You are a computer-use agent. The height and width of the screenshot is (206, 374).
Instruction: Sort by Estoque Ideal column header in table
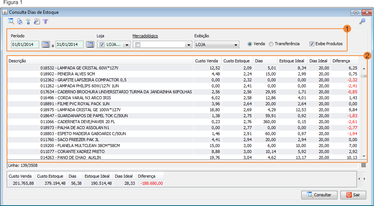293,61
